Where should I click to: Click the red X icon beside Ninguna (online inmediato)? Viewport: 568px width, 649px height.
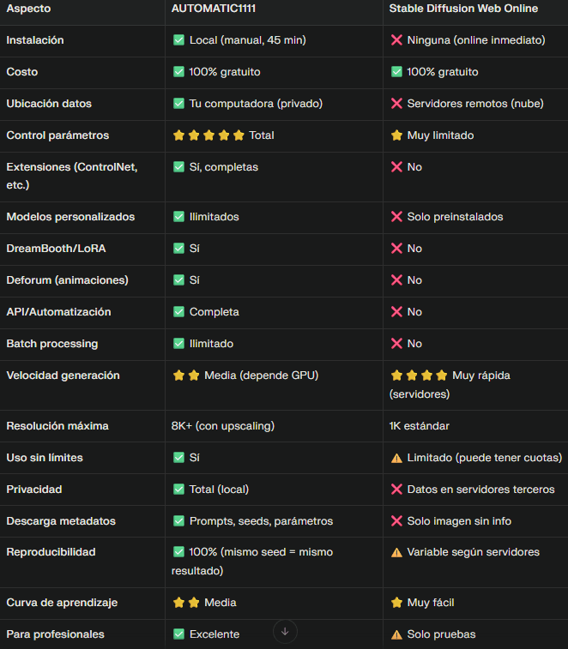pyautogui.click(x=396, y=40)
